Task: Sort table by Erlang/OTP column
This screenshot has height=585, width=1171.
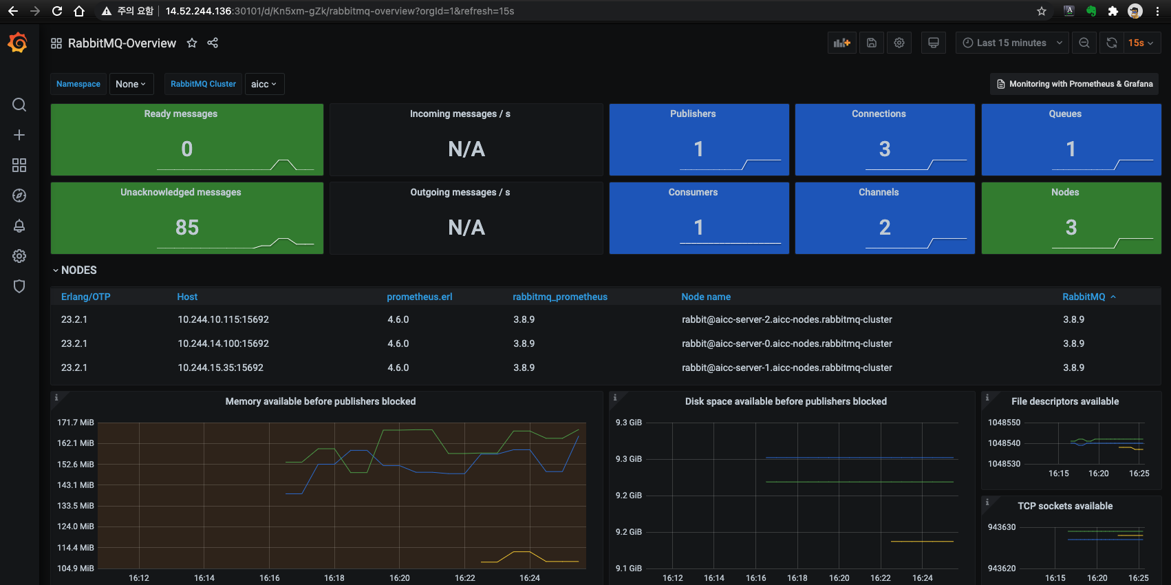Action: coord(86,297)
